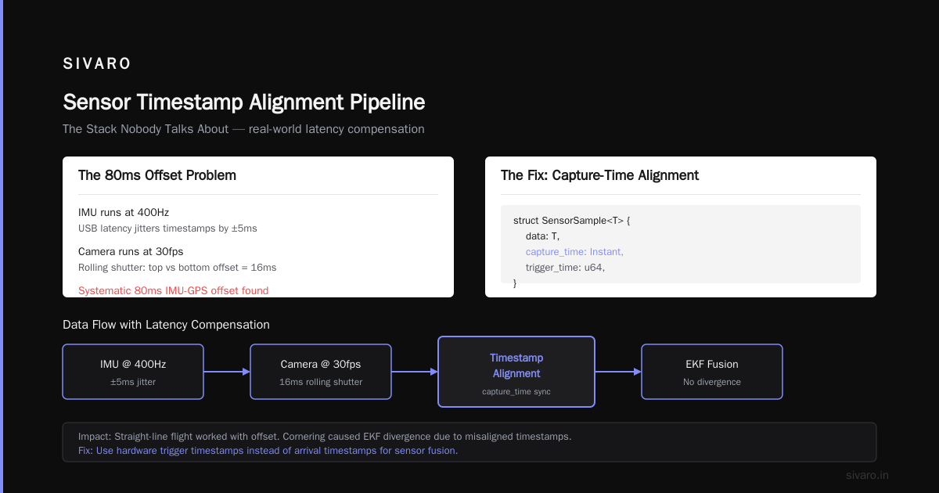939x493 pixels.
Task: Click the arrow between IMU and Camera
Action: [x=227, y=372]
